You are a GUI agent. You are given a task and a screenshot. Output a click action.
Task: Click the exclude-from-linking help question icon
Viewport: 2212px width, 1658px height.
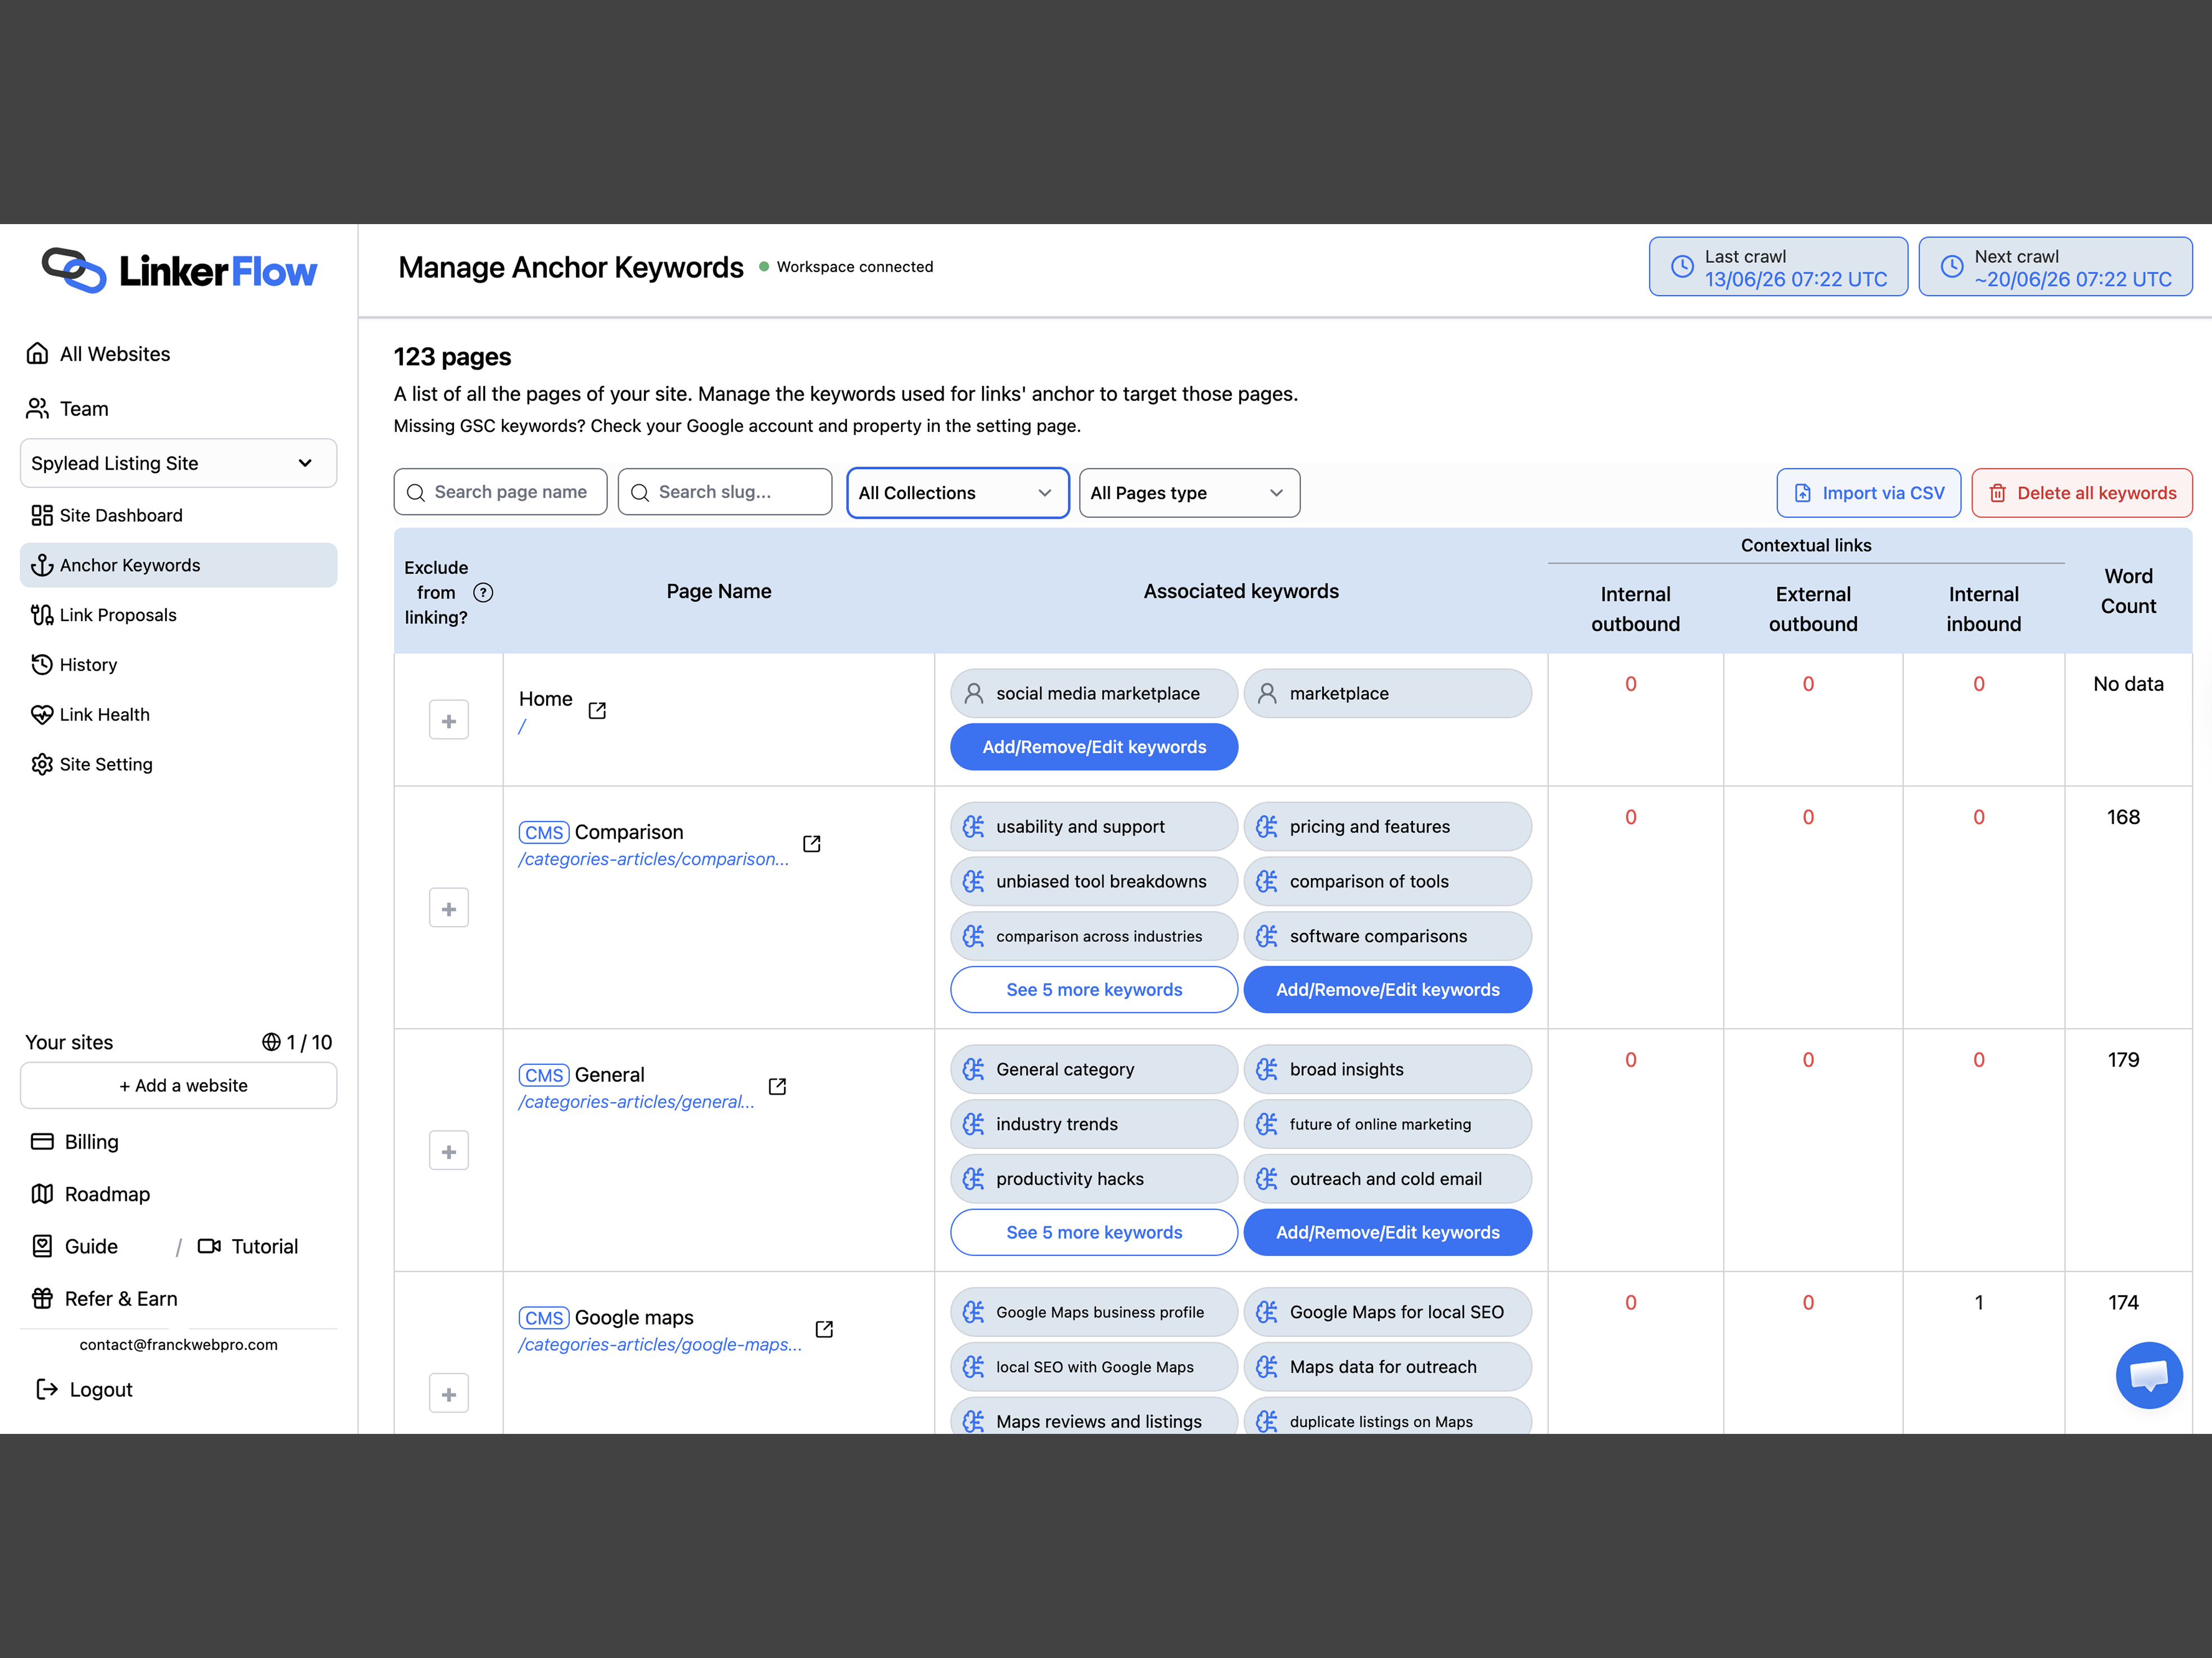point(483,593)
